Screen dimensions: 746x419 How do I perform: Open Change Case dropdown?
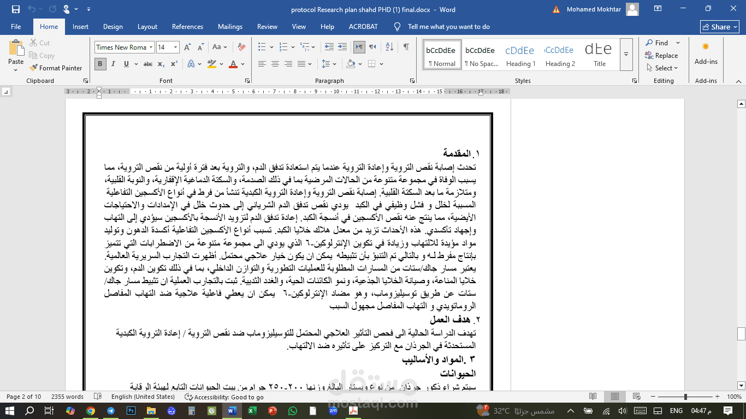point(220,47)
